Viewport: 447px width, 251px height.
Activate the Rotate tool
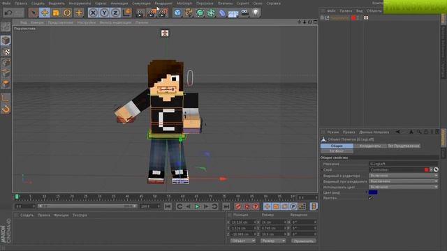coord(67,13)
